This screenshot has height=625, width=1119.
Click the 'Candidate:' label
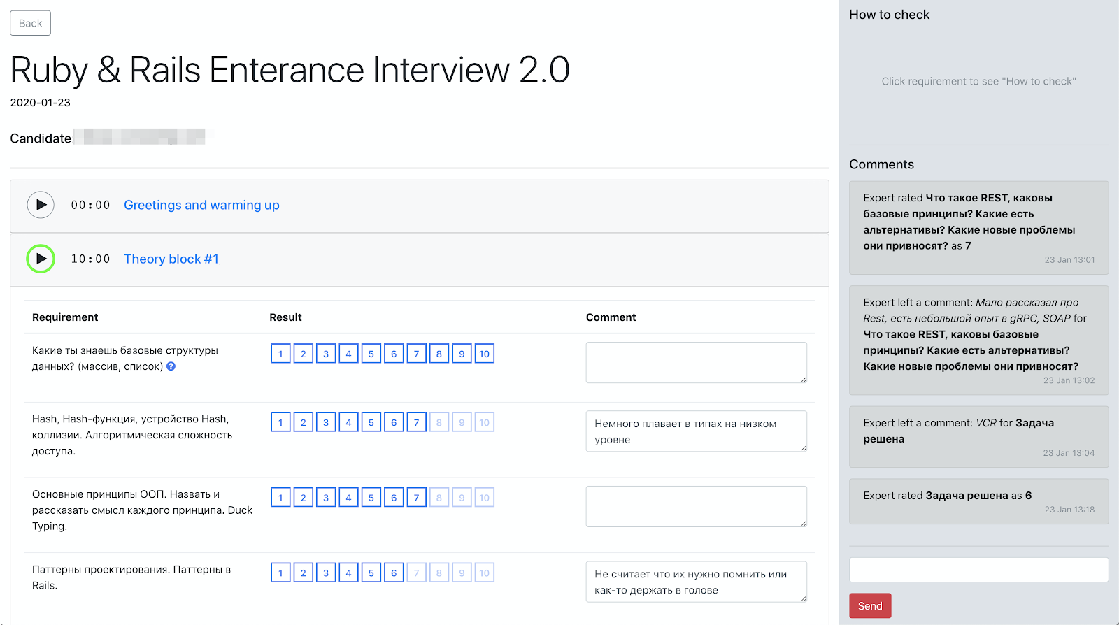[41, 138]
